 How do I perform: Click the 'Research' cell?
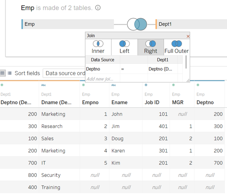click(52, 126)
